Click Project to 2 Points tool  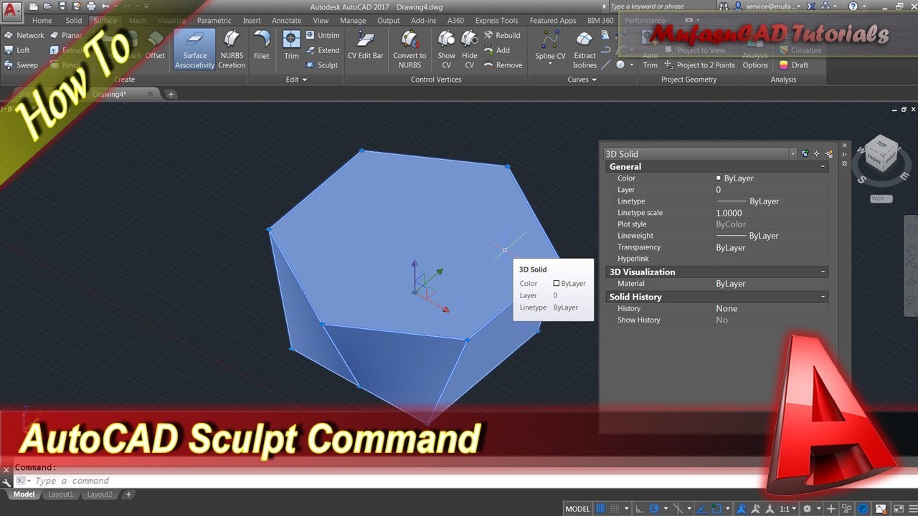click(x=700, y=65)
